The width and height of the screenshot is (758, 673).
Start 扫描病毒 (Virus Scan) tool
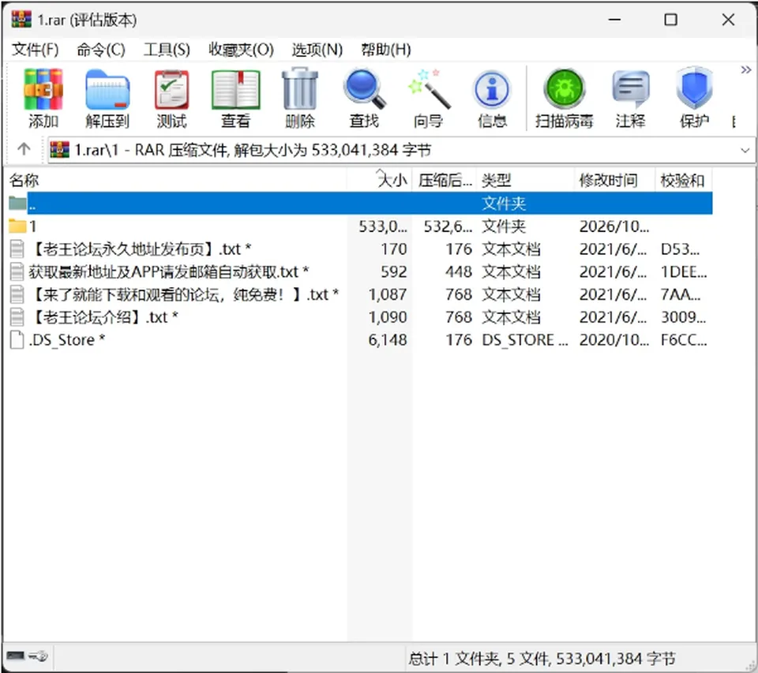click(x=564, y=99)
